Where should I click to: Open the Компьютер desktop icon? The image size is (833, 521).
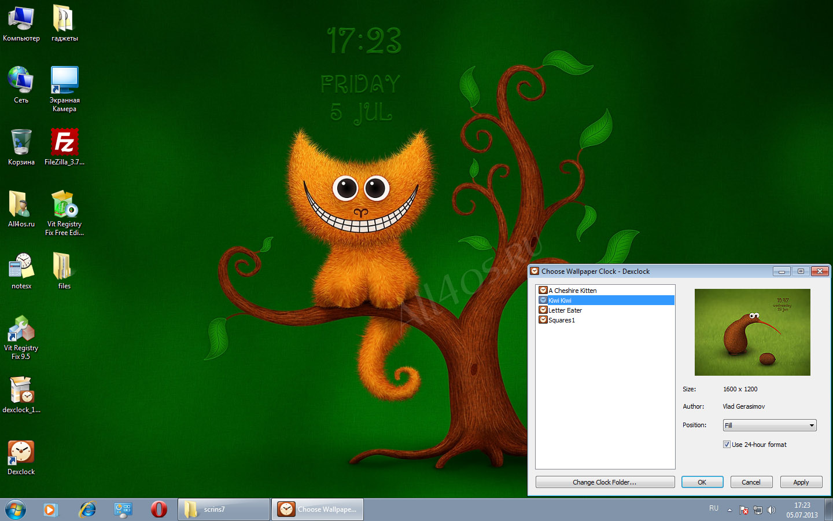tap(21, 24)
